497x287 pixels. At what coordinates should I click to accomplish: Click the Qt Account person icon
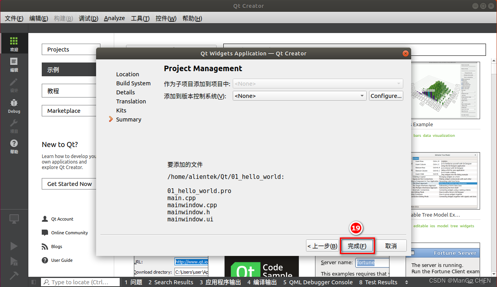[x=45, y=219]
